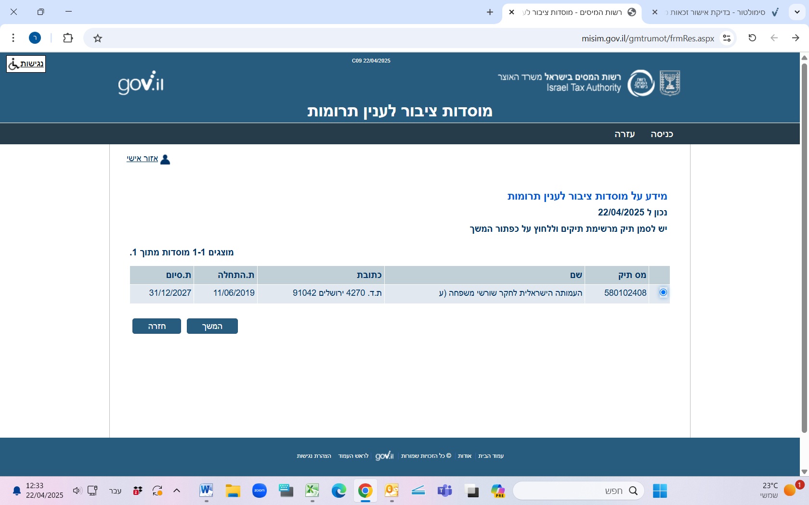Open site information icon in address bar
This screenshot has height=505, width=809.
[x=727, y=38]
